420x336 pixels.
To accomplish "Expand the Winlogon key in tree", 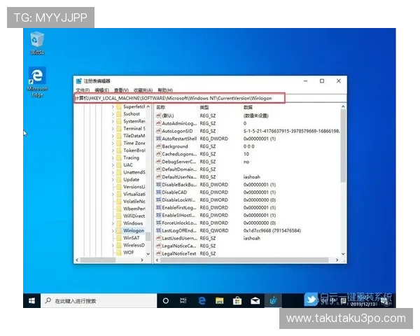I will click(x=113, y=230).
